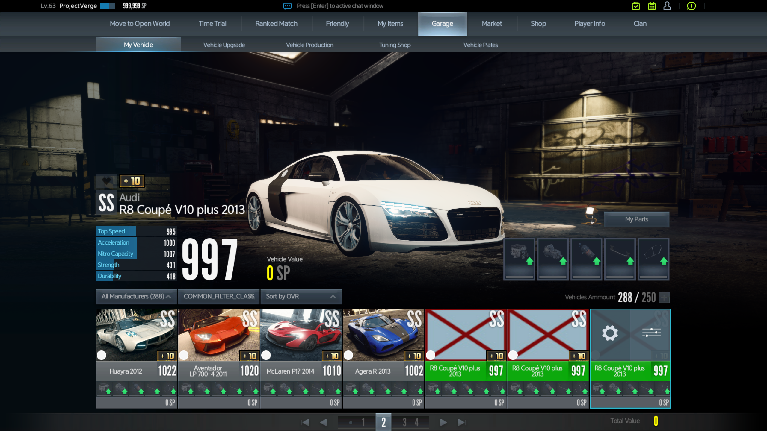Open the daily check-in calendar icon

(636, 6)
